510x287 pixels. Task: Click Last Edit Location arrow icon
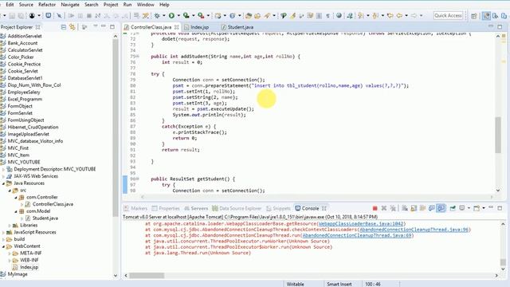390,16
